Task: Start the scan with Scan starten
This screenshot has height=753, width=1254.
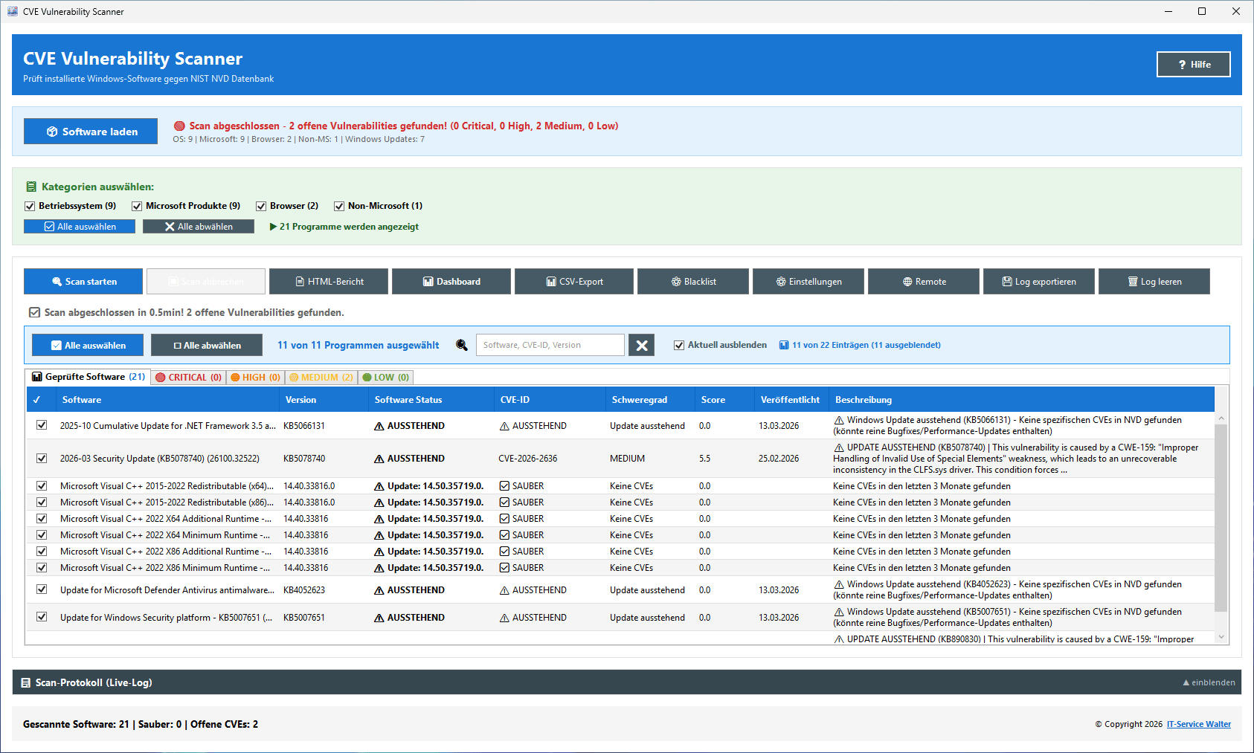Action: click(83, 282)
